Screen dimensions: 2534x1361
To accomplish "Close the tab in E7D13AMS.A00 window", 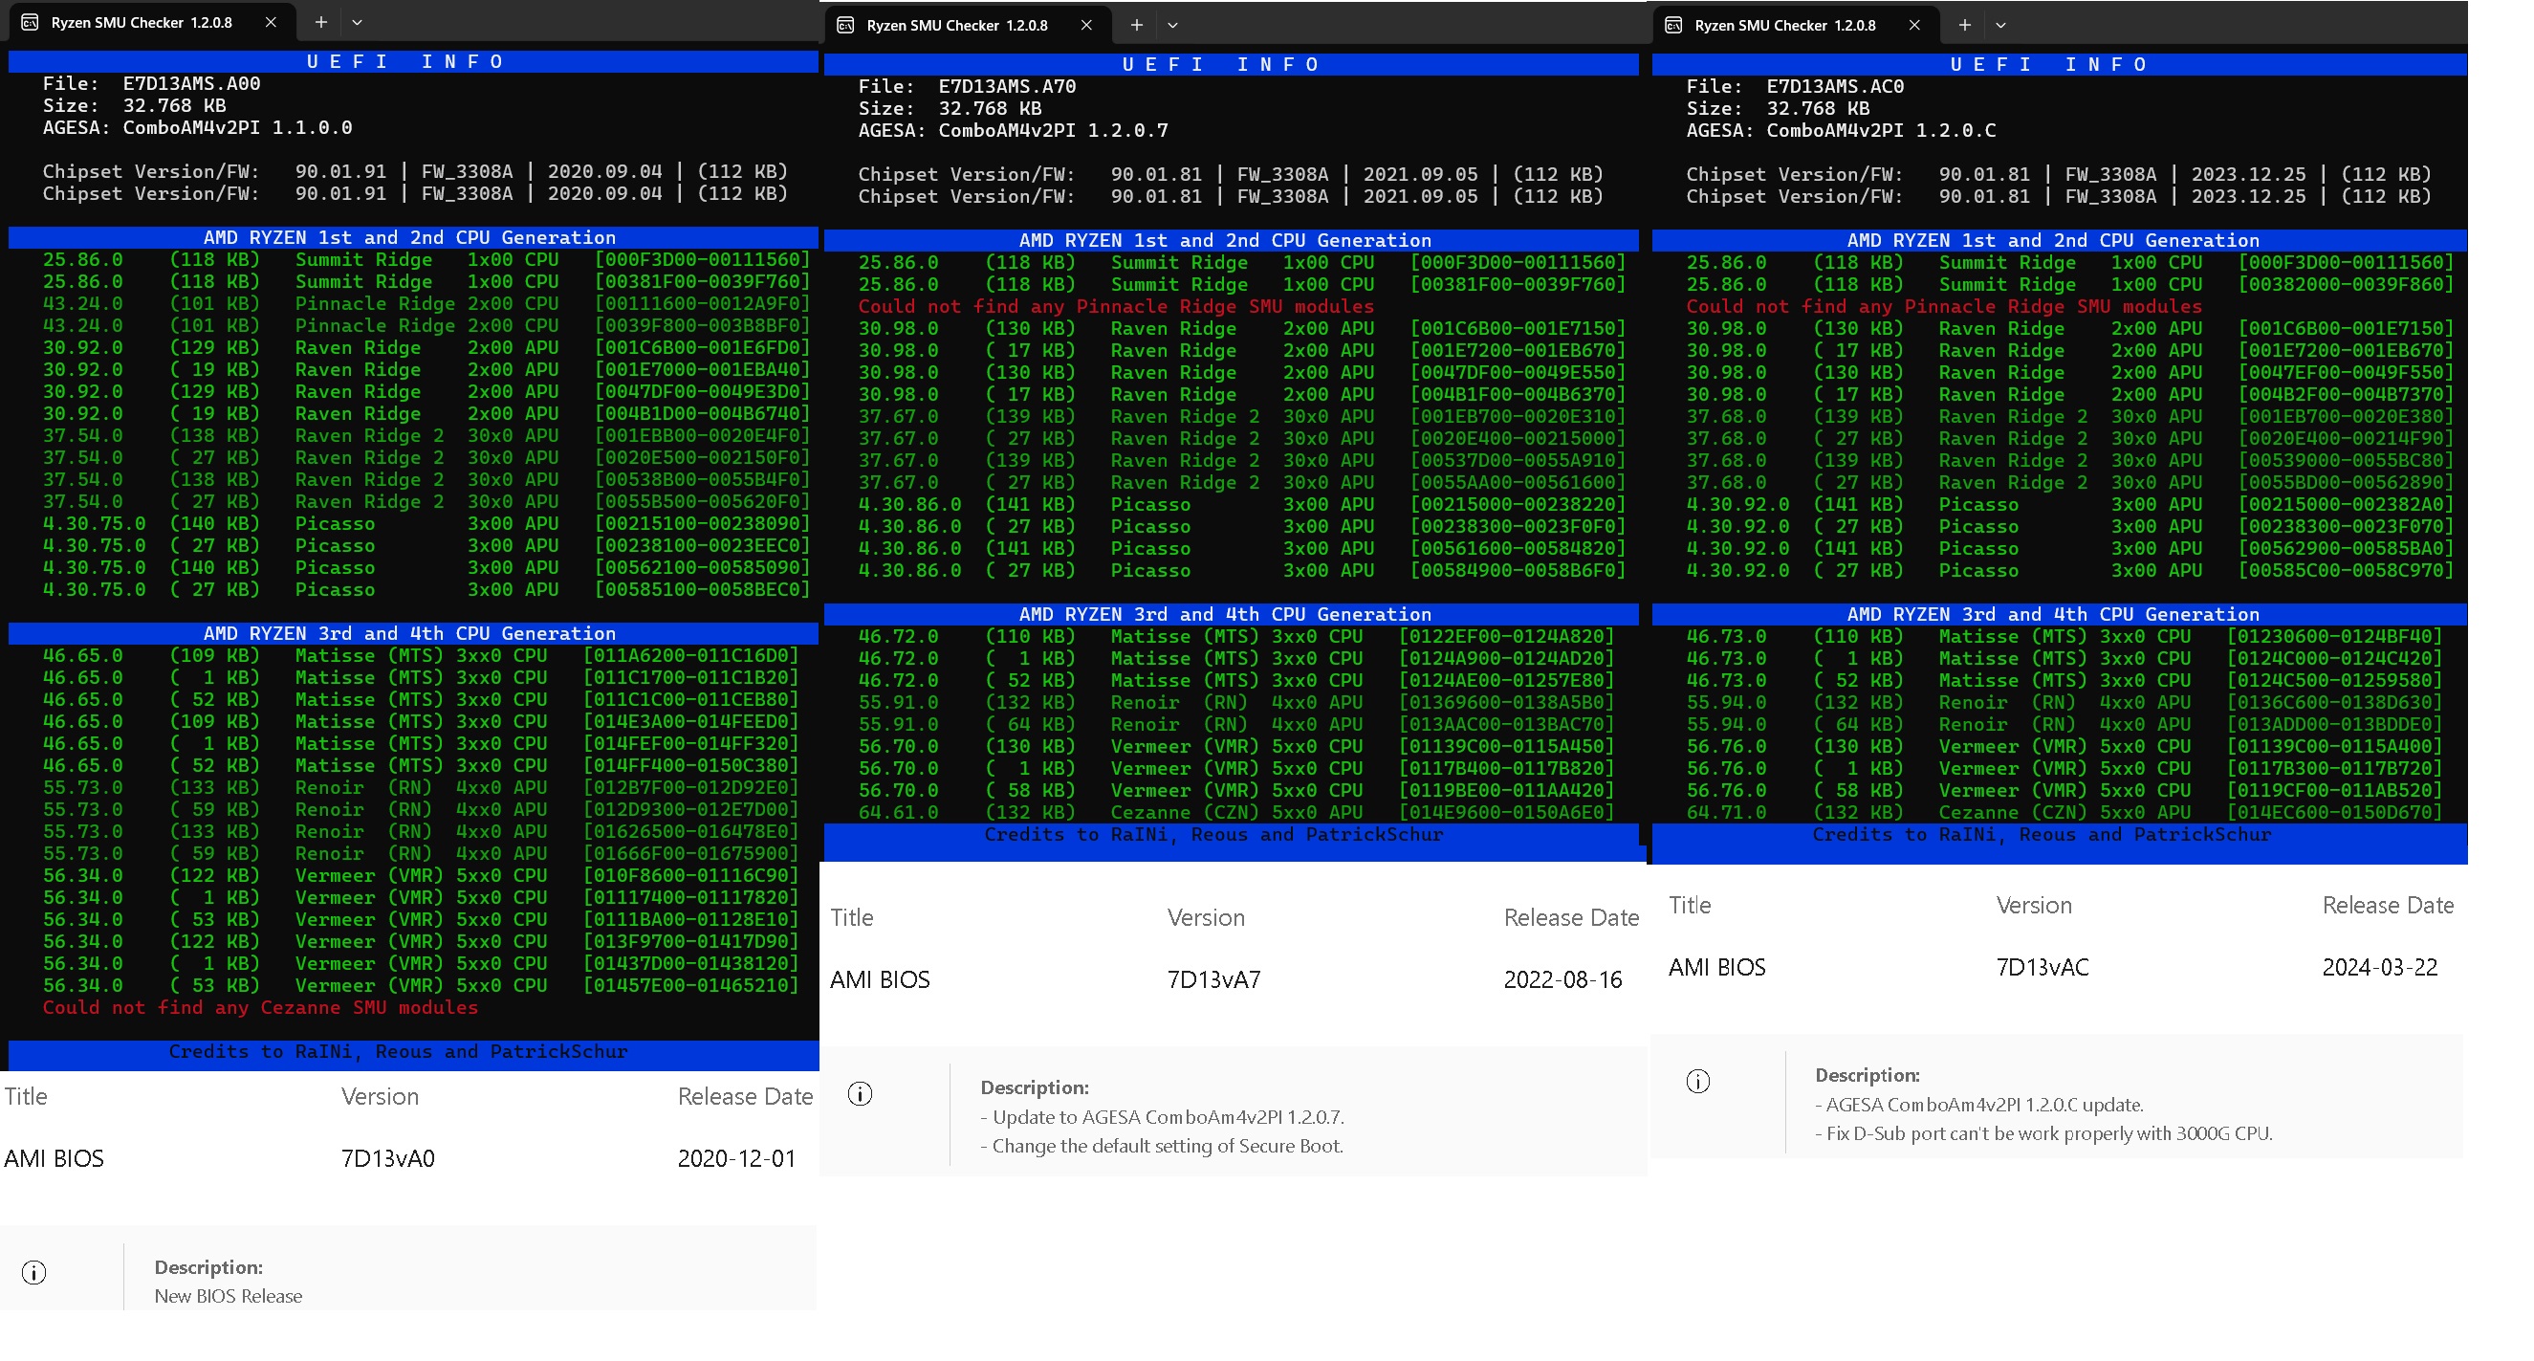I will point(271,22).
